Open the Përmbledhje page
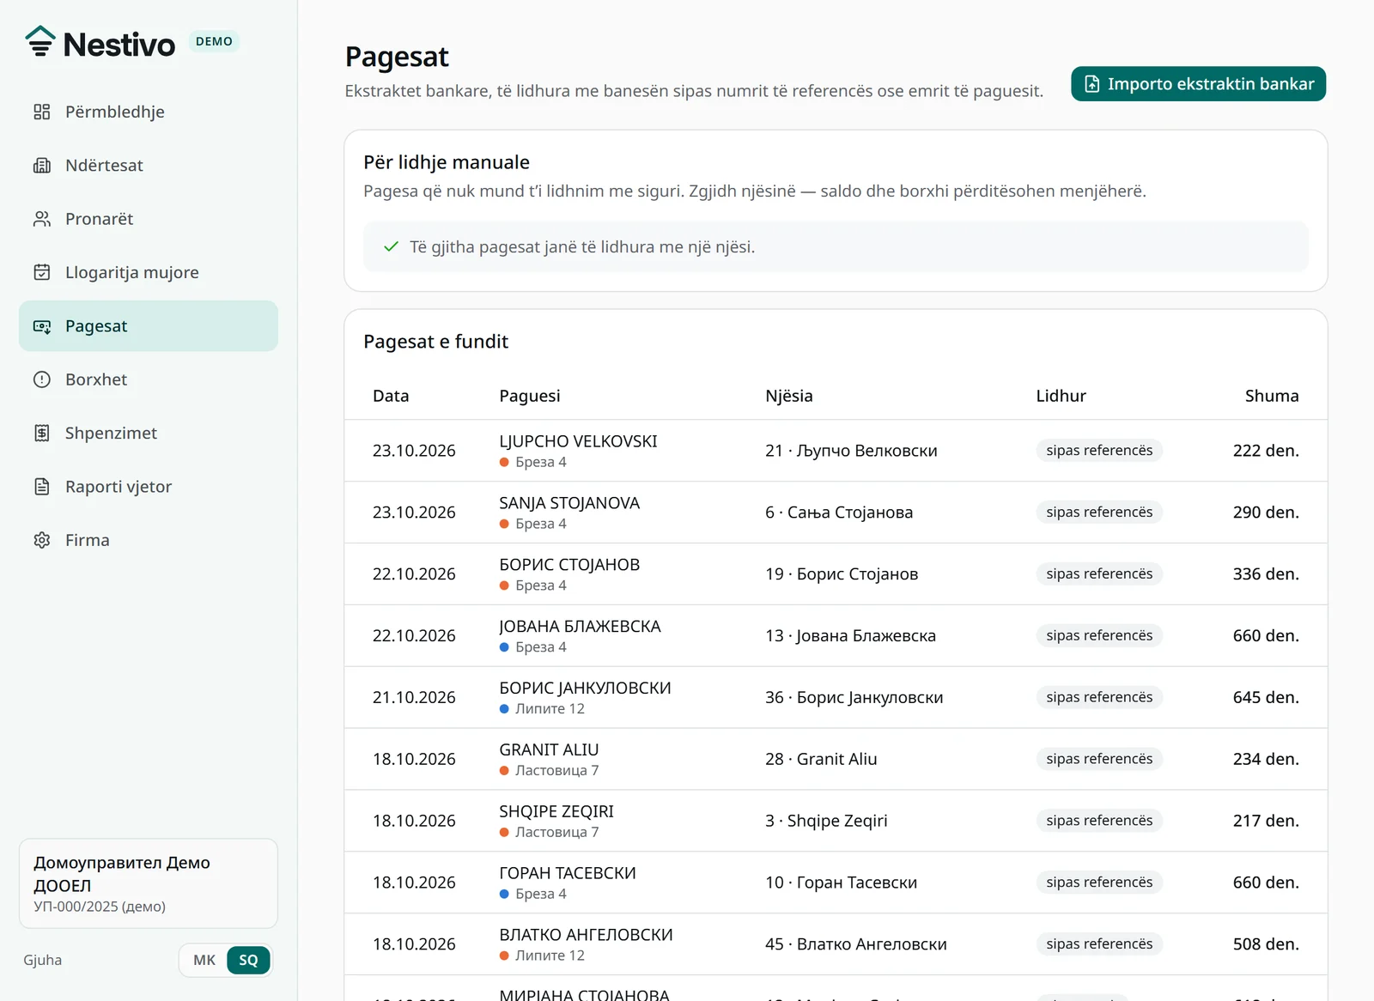 click(x=149, y=112)
